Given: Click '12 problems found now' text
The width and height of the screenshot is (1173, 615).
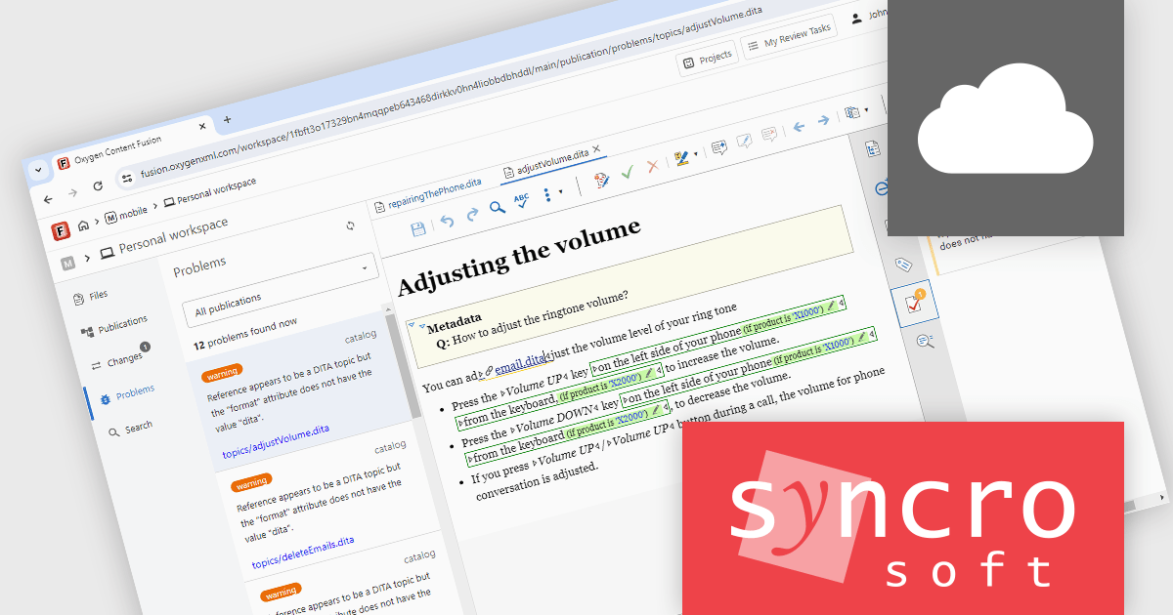Looking at the screenshot, I should click(245, 332).
